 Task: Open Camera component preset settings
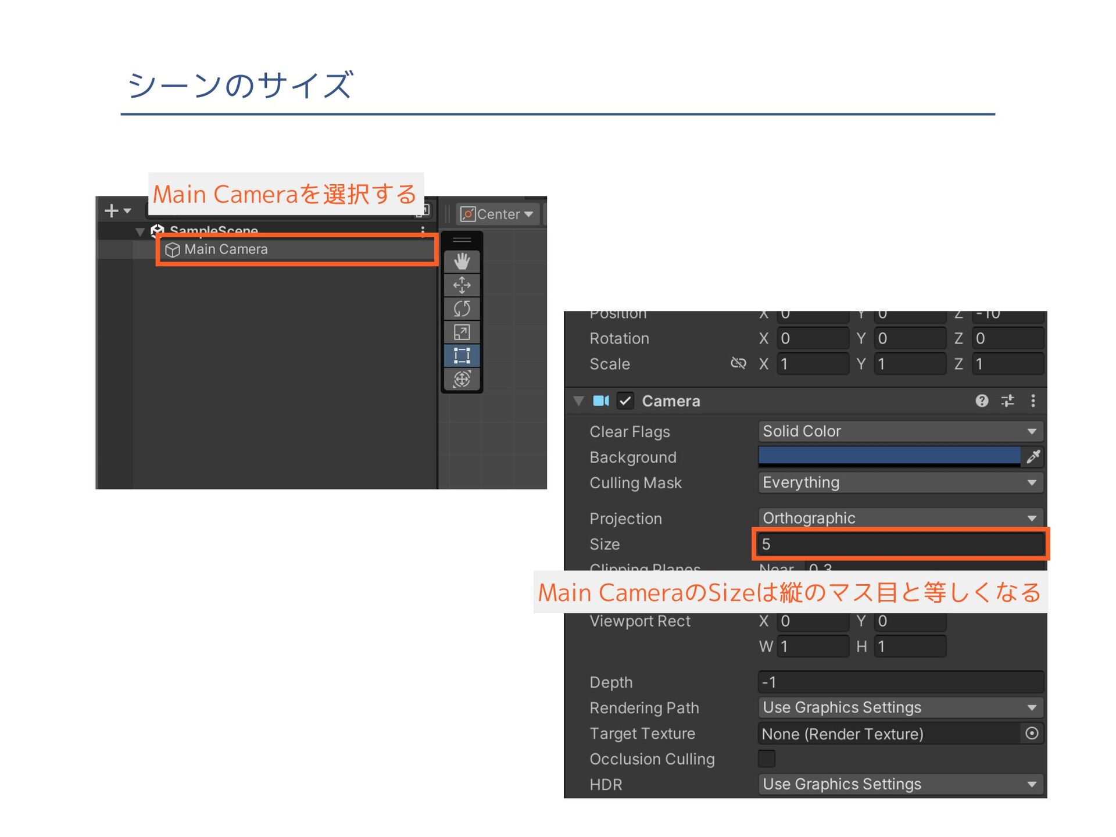tap(1007, 400)
